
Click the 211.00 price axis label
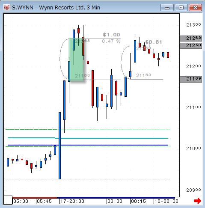tap(193, 107)
